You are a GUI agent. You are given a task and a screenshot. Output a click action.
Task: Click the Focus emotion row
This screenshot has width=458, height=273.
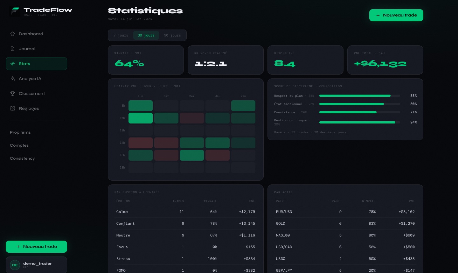[x=186, y=247]
